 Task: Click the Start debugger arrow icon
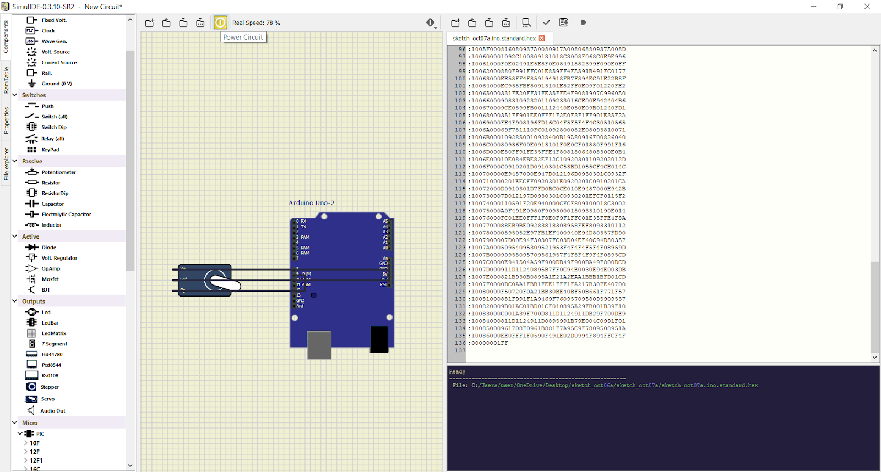click(x=584, y=23)
